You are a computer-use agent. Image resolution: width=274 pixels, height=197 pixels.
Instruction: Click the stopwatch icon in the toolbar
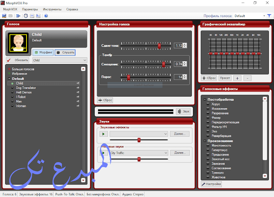(x=26, y=16)
